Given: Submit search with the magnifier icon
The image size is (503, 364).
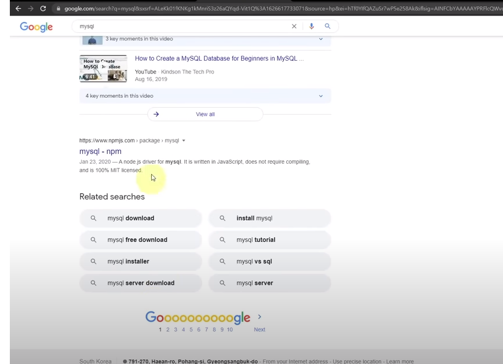Looking at the screenshot, I should pos(327,26).
